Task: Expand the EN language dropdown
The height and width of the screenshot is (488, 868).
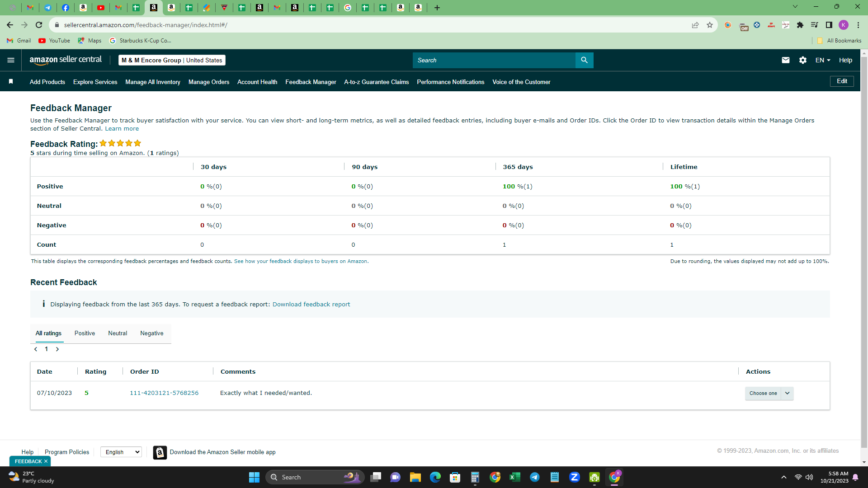Action: [x=823, y=60]
